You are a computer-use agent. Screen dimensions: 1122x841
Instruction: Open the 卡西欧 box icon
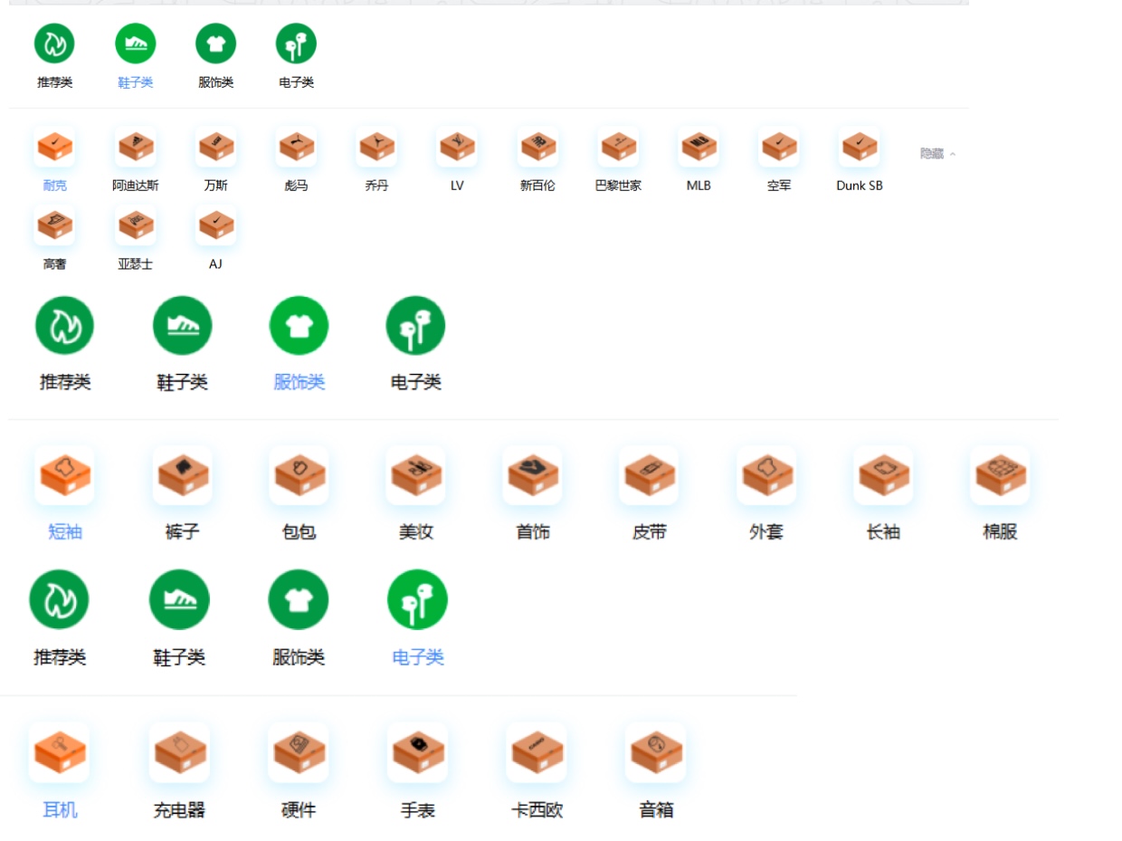[537, 752]
